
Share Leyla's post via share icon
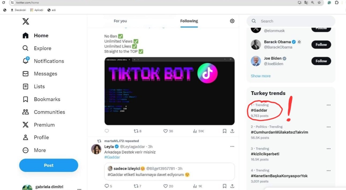click(232, 186)
